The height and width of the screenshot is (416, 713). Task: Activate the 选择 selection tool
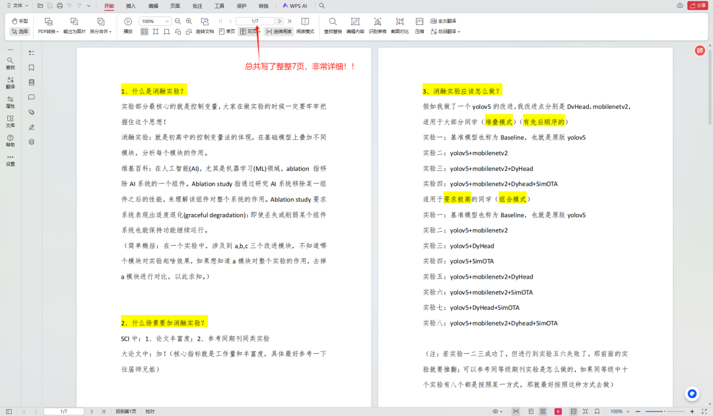click(20, 32)
